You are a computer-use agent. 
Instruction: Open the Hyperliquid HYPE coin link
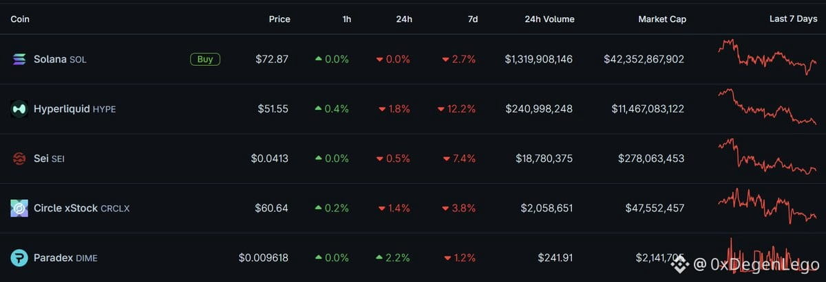tap(74, 108)
